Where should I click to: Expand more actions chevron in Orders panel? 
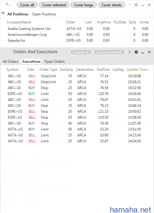tap(129, 52)
